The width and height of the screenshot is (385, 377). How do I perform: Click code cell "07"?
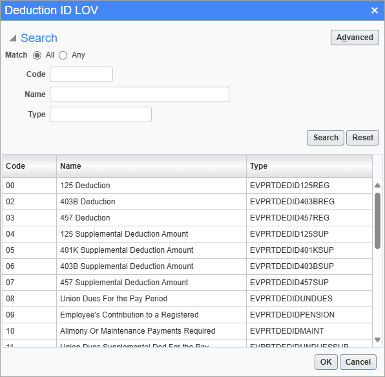click(x=30, y=283)
